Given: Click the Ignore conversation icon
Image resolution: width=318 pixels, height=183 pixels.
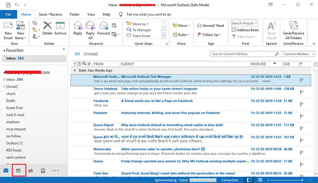Looking at the screenshot, I should [35, 23].
